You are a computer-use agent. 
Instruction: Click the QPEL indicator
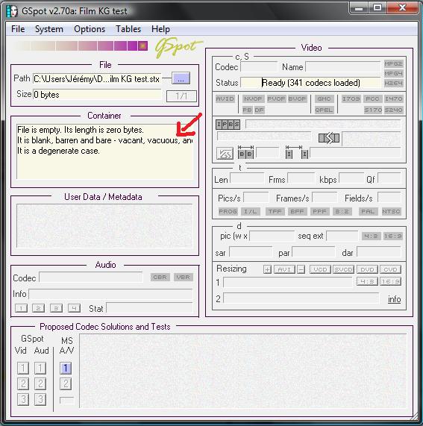coord(324,110)
